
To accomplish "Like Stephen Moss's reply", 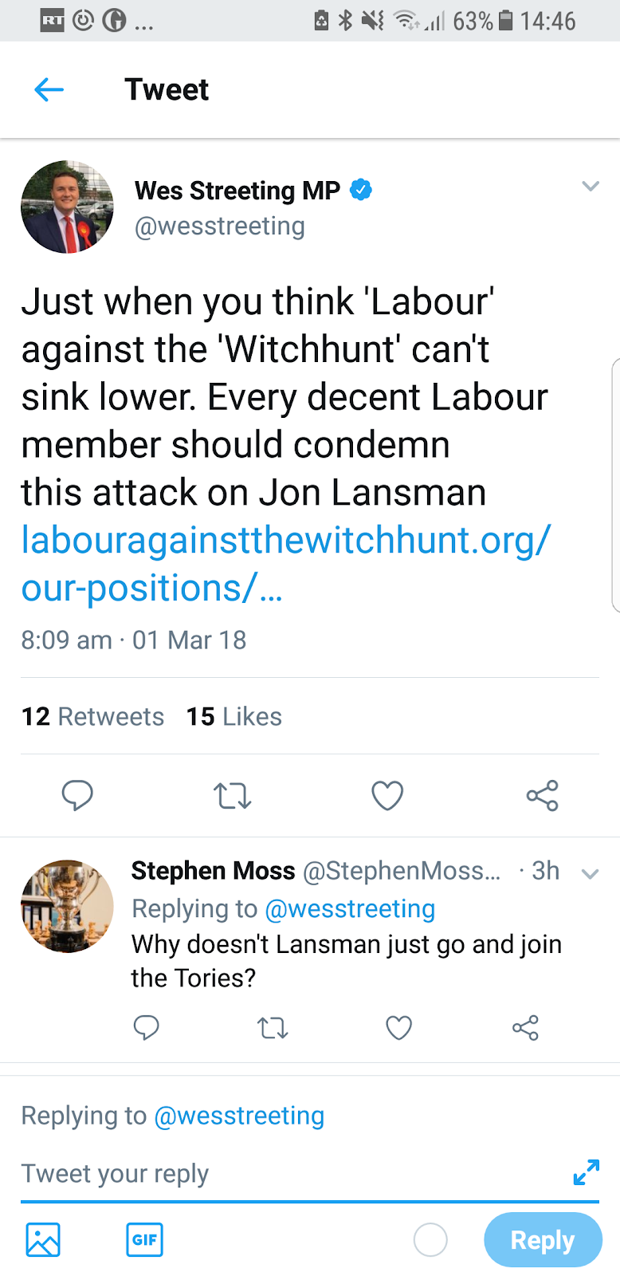I will [398, 1028].
